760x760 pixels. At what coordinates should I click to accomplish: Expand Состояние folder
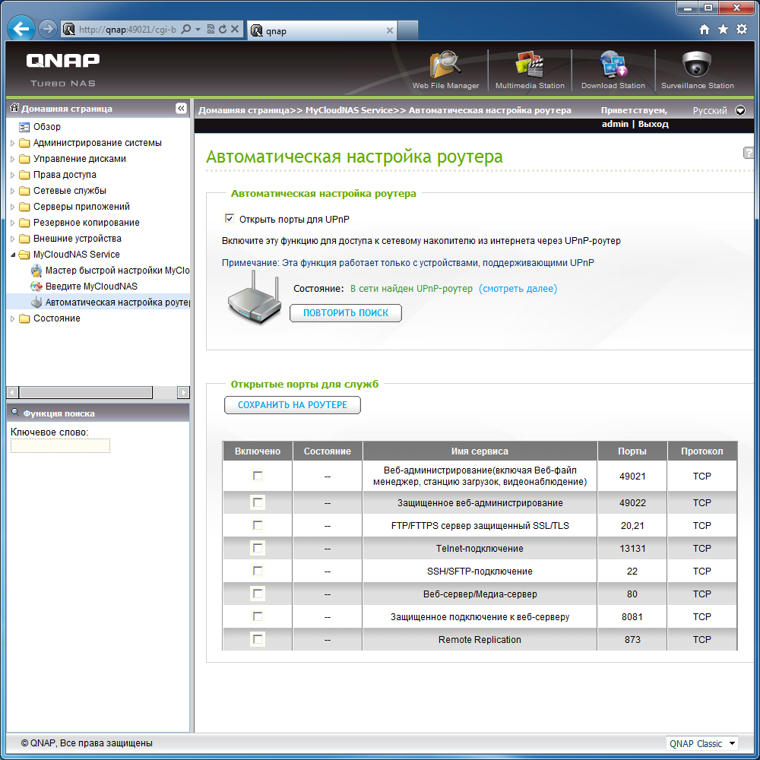tap(13, 319)
